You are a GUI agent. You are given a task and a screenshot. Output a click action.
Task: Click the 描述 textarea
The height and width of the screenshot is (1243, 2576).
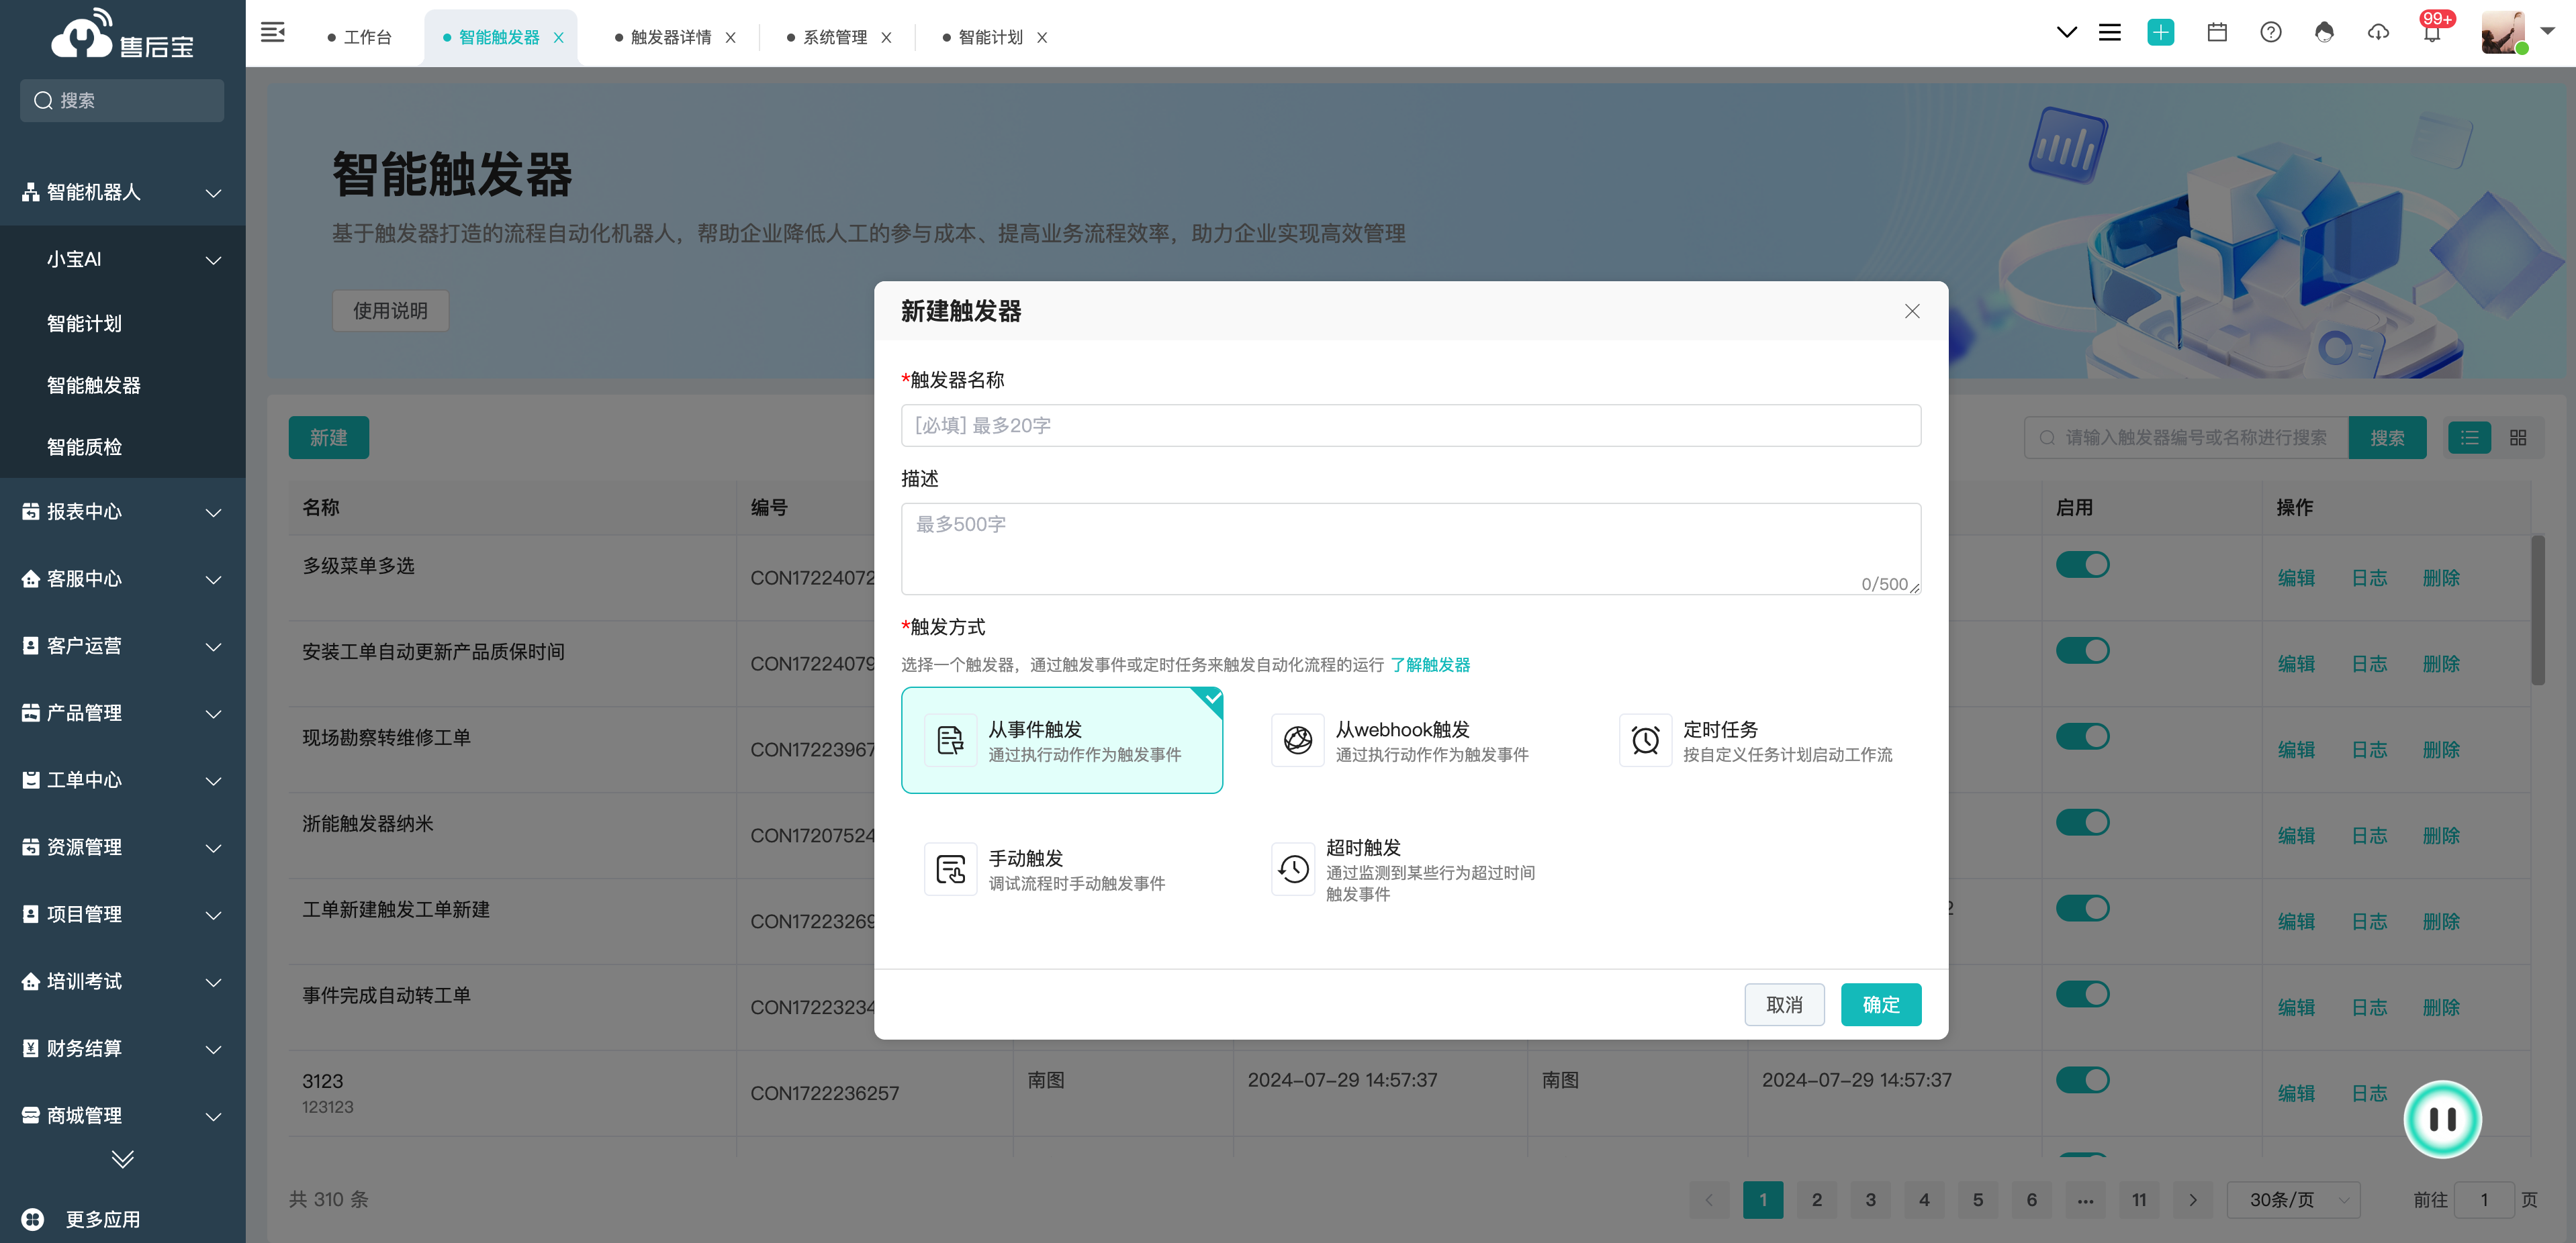[x=1410, y=548]
